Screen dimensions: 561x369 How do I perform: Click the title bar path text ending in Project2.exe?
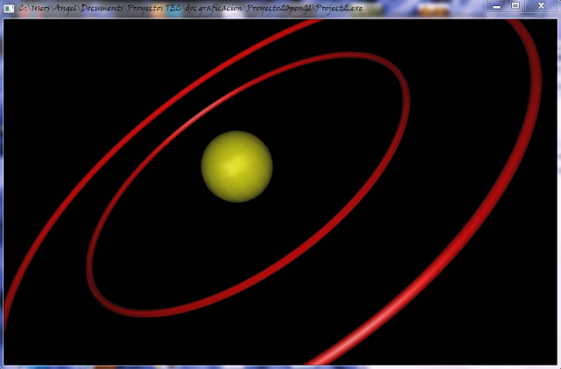[191, 8]
